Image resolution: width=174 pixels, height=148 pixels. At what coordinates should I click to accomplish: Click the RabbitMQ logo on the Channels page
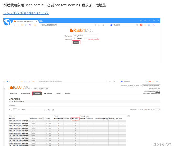[21, 87]
